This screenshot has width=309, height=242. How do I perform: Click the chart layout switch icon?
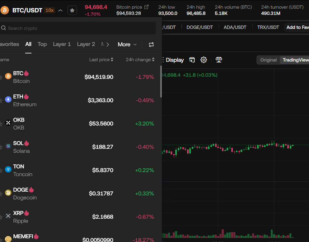[192, 60]
